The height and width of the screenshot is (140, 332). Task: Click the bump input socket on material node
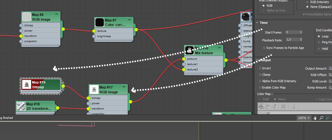coord(240,41)
